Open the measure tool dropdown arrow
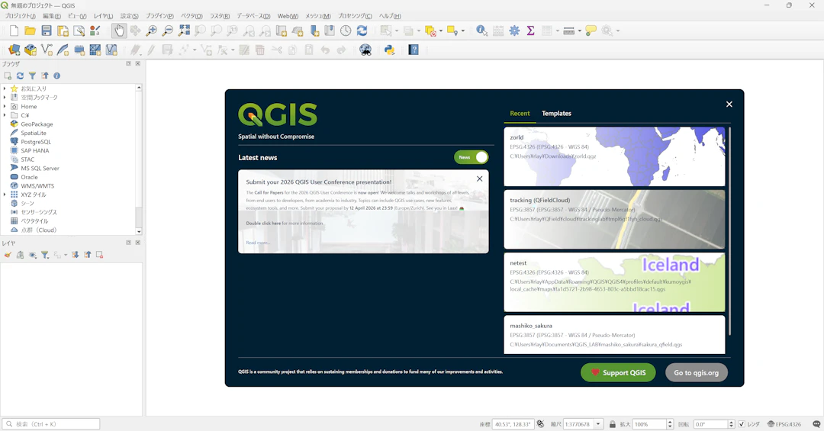Viewport: 824px width, 431px height. [580, 31]
